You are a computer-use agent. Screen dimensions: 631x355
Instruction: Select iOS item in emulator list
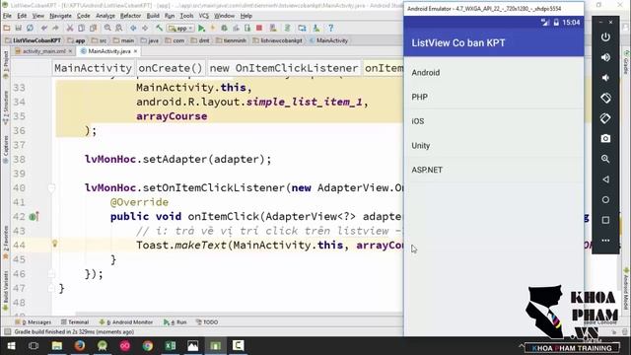pos(494,121)
